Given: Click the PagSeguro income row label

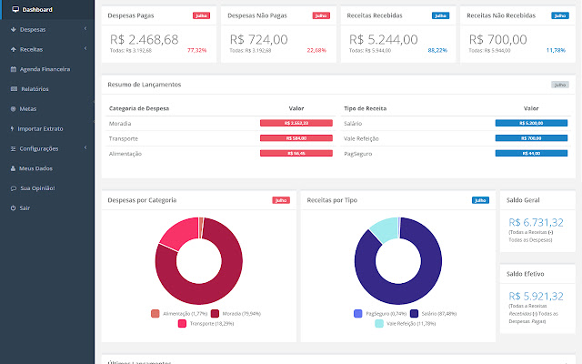Looking at the screenshot, I should click(357, 154).
